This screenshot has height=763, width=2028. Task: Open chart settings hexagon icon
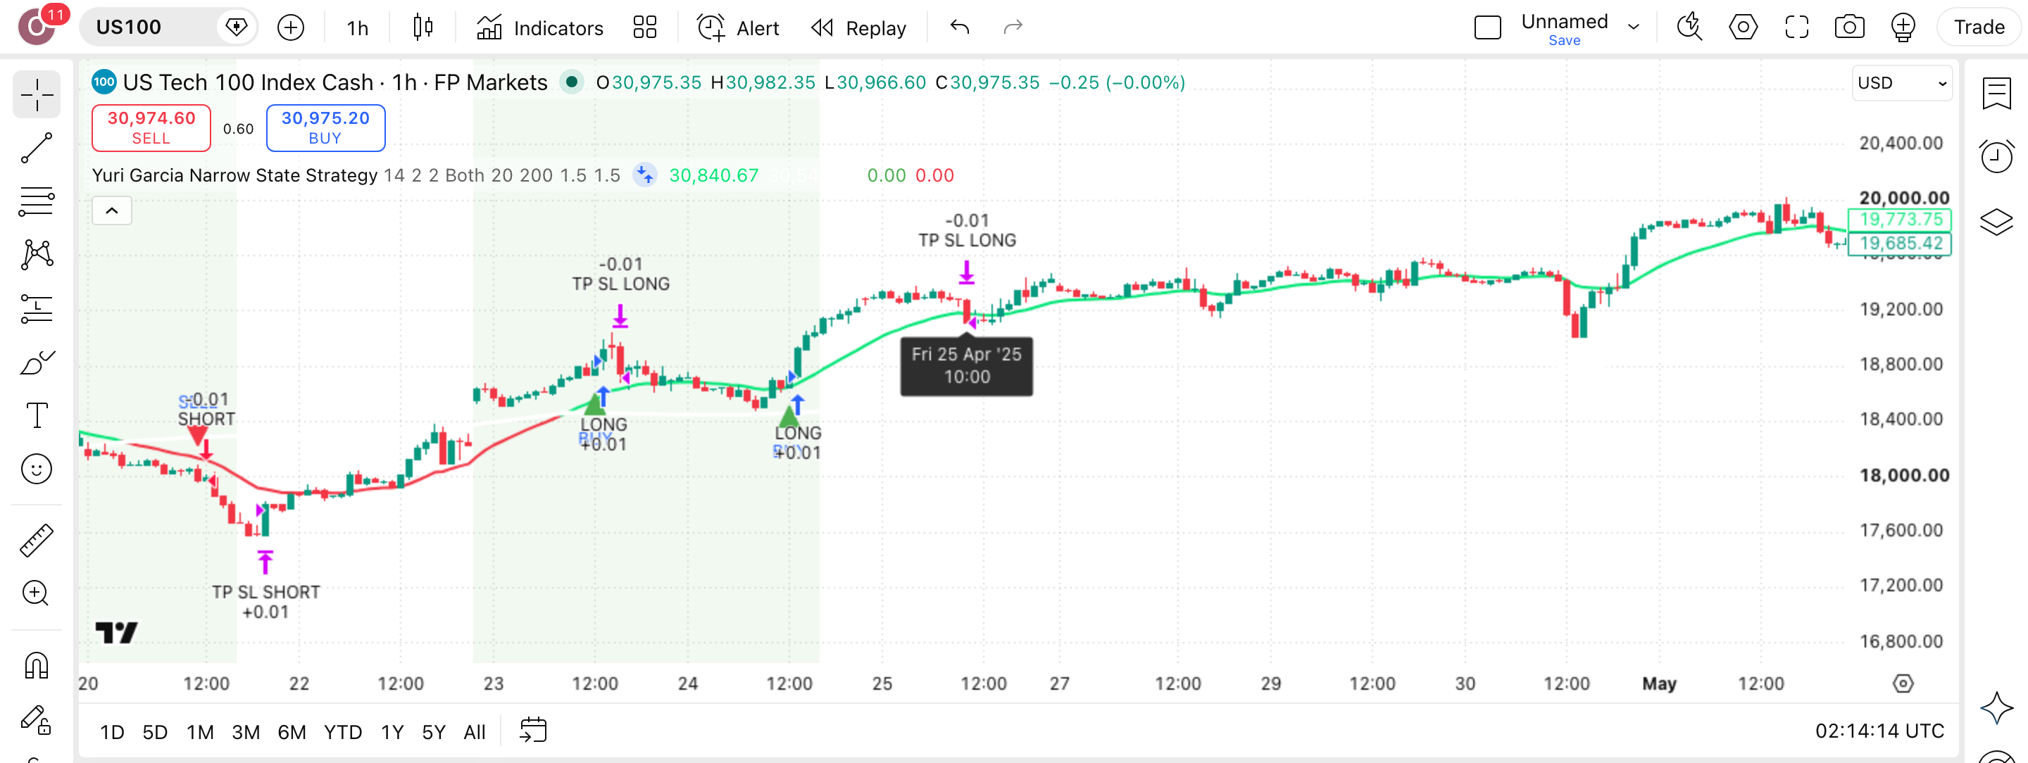tap(1743, 27)
